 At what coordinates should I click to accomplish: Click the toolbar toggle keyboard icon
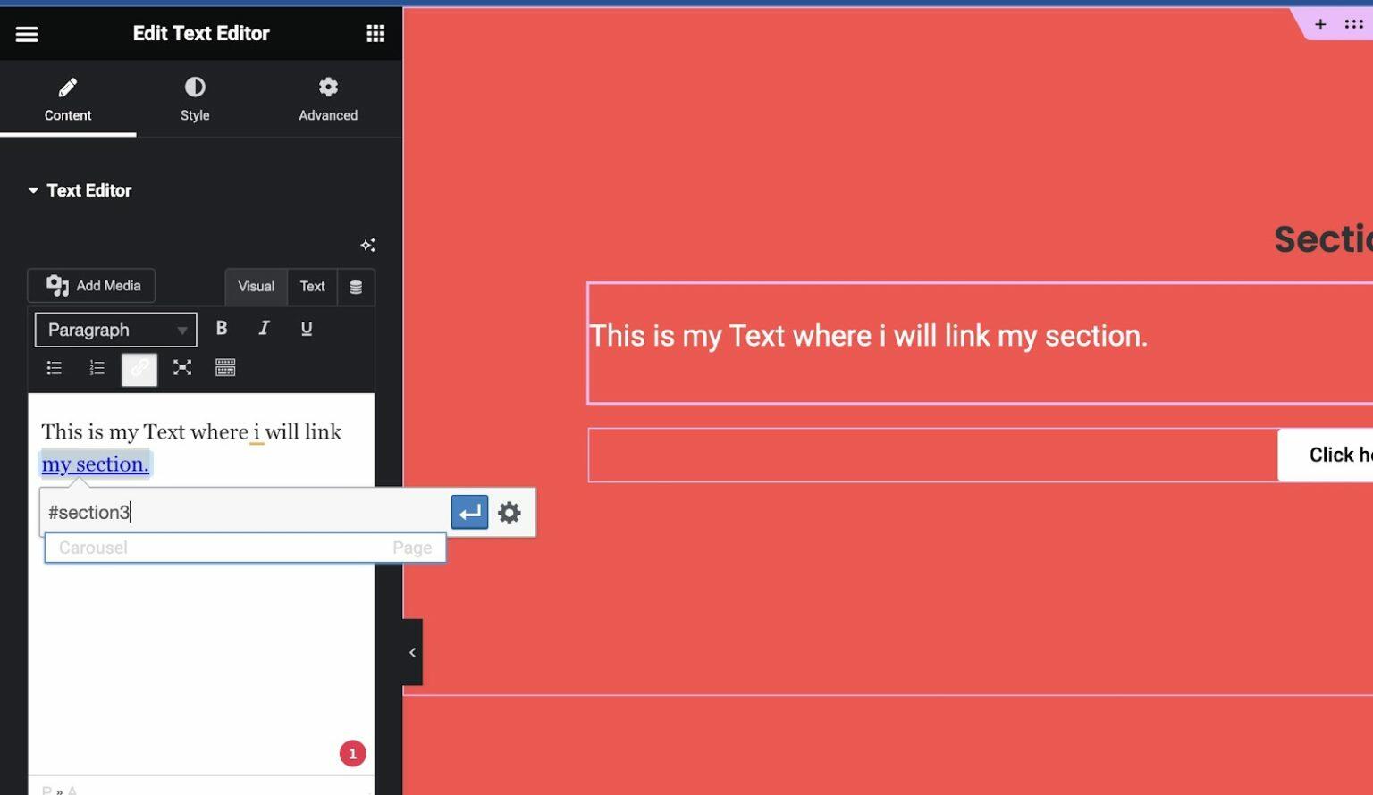click(x=225, y=367)
